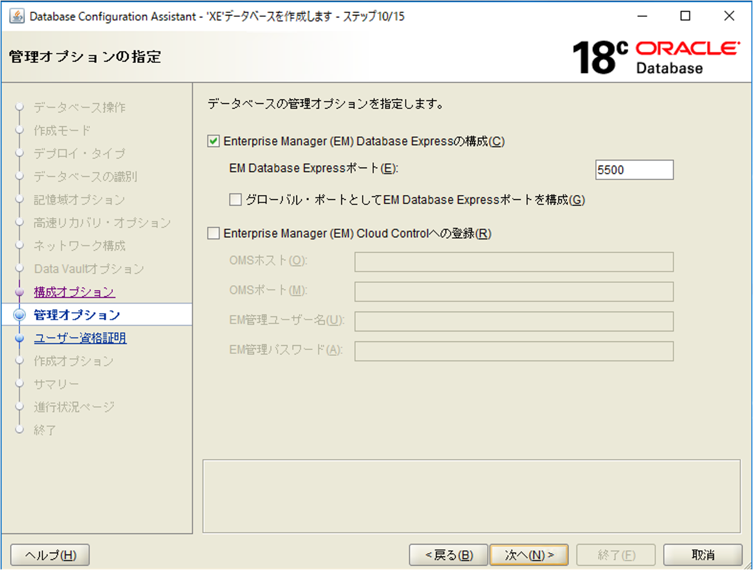Click inside the OMSホスト text field
This screenshot has width=753, height=570.
(x=513, y=262)
